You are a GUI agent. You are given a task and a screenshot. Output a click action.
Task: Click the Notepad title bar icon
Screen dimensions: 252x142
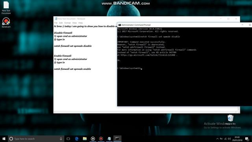[56, 19]
